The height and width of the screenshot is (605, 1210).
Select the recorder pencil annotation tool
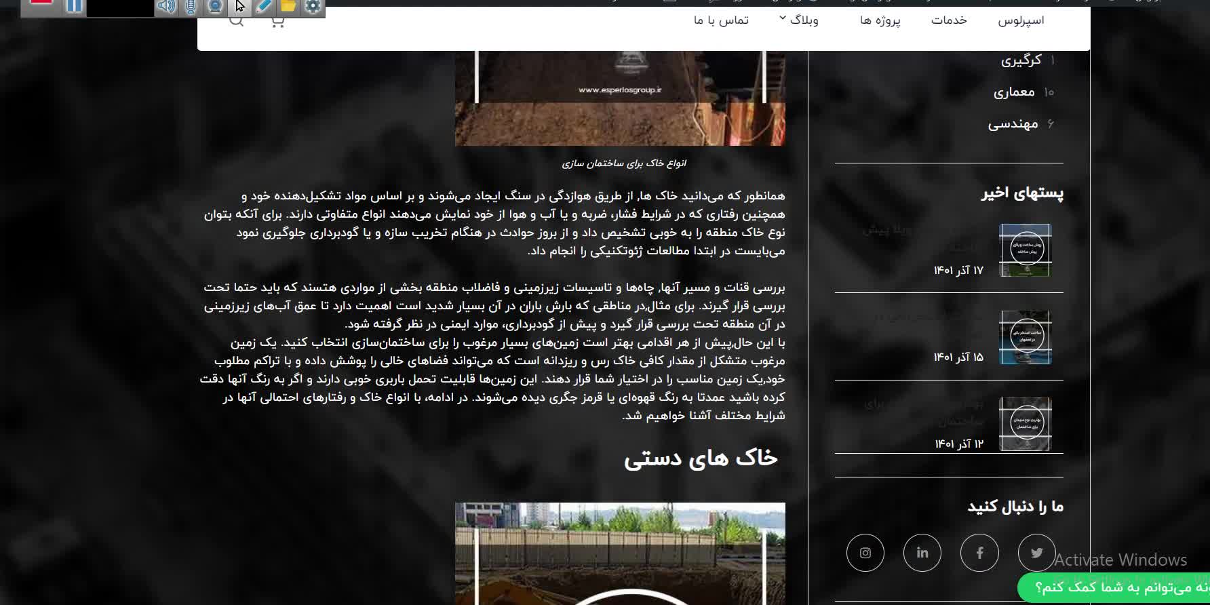264,7
